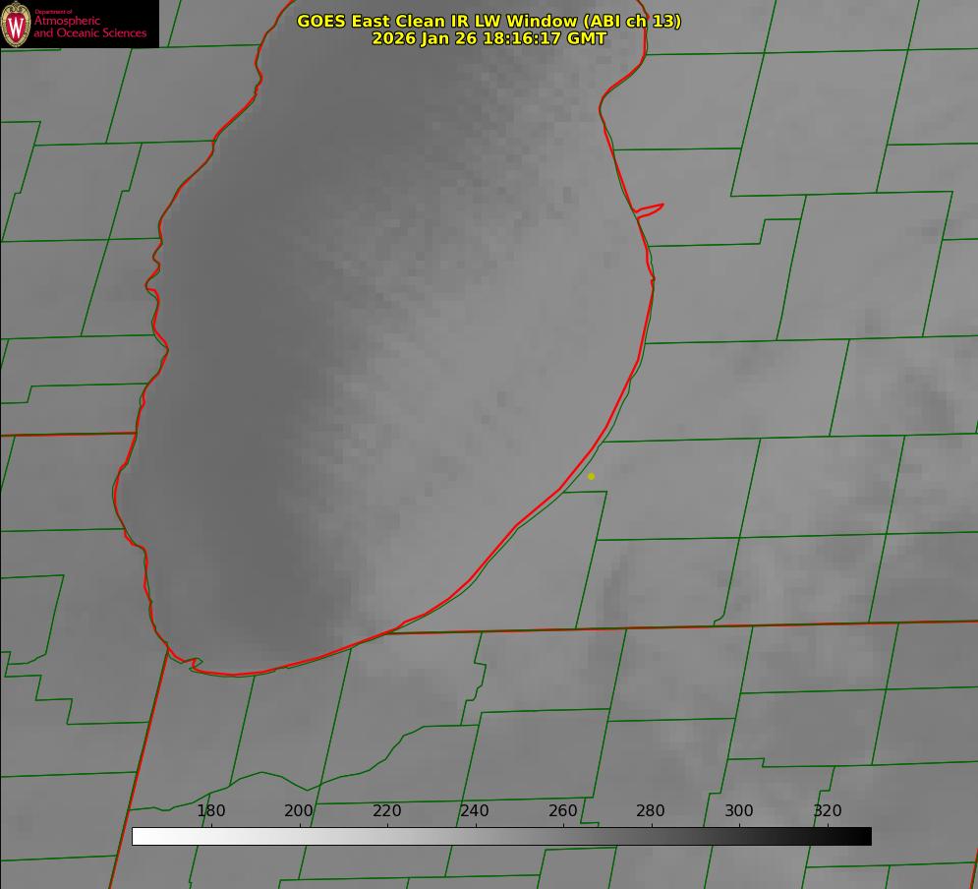The height and width of the screenshot is (889, 978).
Task: Click the black right end of the colorbar
Action: [x=864, y=836]
